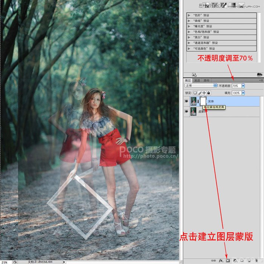
Task: Click the delete layer trash icon
Action: point(256,261)
